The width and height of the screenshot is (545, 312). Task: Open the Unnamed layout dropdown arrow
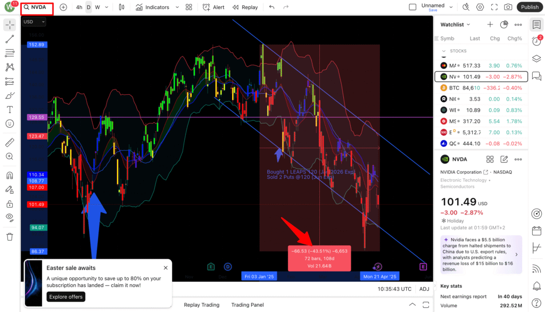[x=451, y=7]
